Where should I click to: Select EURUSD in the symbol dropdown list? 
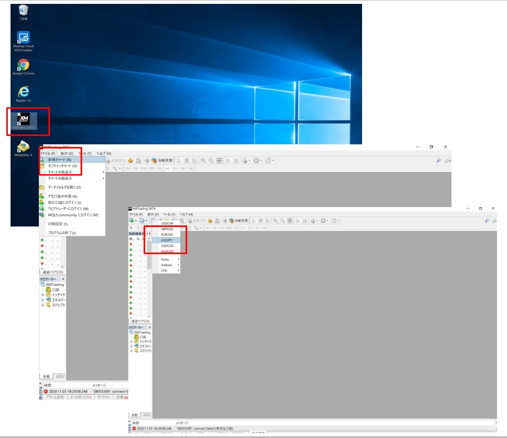tap(166, 235)
